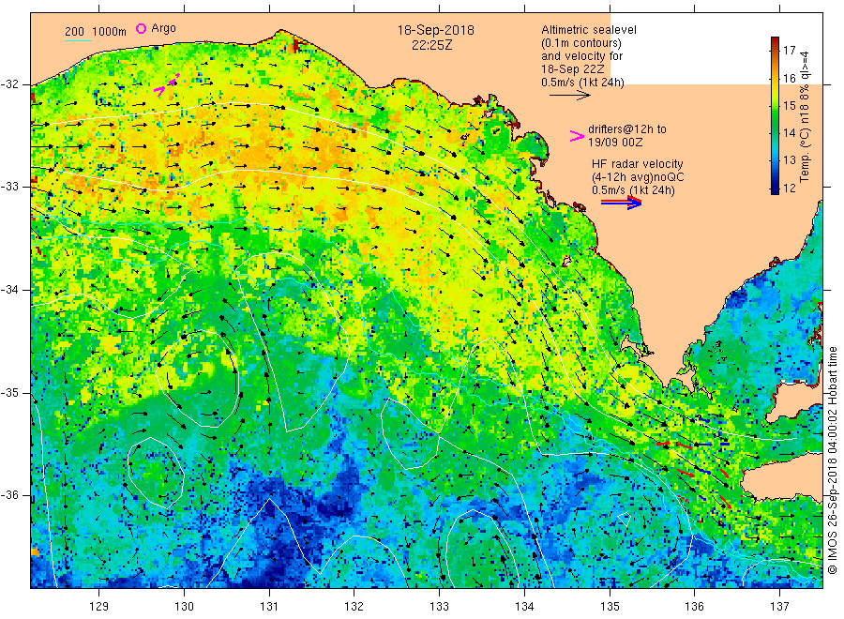The image size is (844, 619).
Task: Click the -32 latitude axis label
Action: pyautogui.click(x=9, y=84)
